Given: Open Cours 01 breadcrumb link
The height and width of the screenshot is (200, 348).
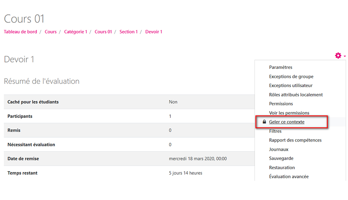Looking at the screenshot, I should (x=103, y=32).
